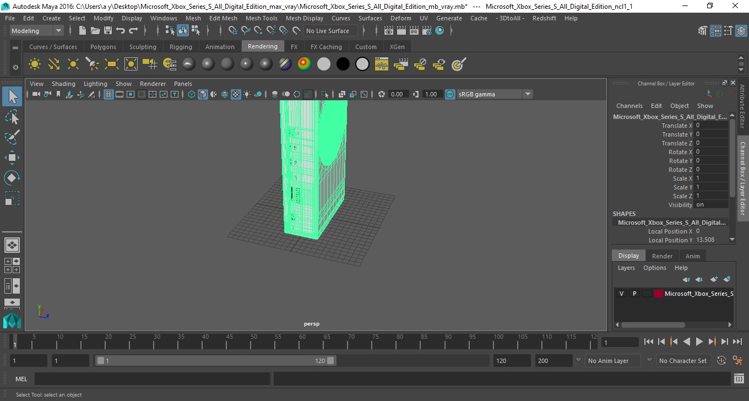Save the scene with floppy icon
Viewport: 749px width, 401px height.
pos(108,31)
